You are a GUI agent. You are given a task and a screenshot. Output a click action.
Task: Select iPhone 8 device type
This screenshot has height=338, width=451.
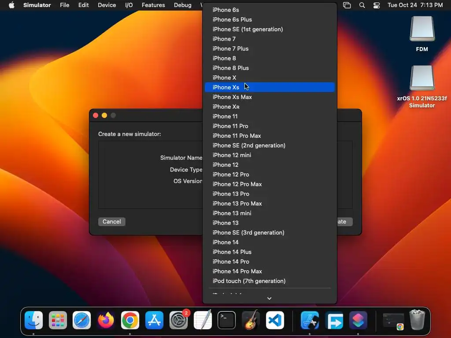click(x=270, y=59)
